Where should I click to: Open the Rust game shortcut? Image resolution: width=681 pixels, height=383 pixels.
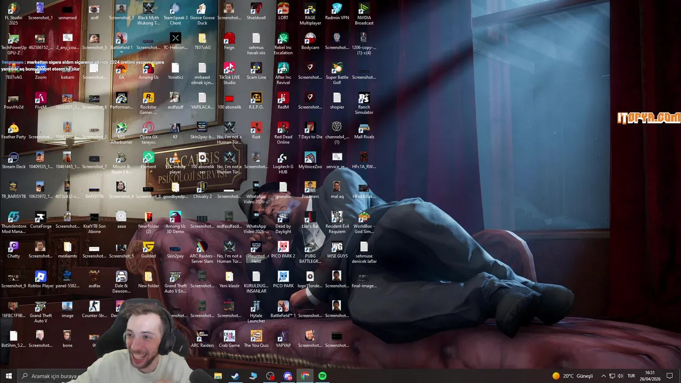[x=256, y=130]
